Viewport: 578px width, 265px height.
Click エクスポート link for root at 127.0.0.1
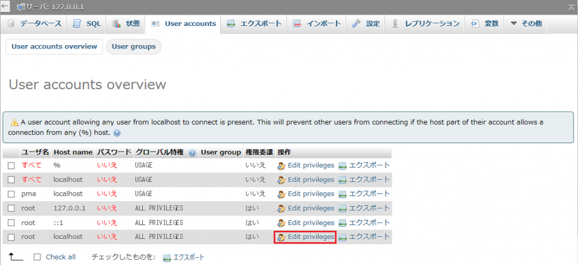[364, 208]
